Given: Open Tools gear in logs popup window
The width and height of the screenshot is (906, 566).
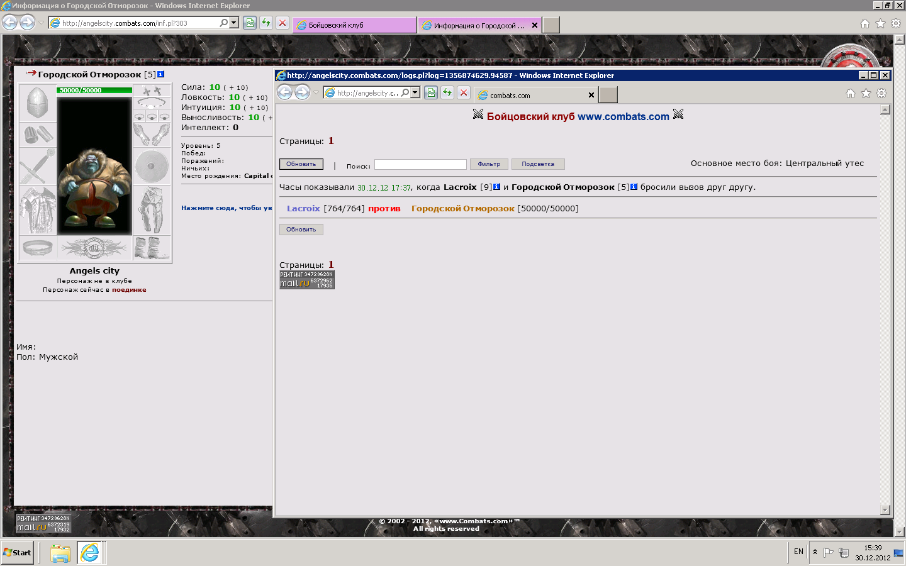Looking at the screenshot, I should coord(881,94).
